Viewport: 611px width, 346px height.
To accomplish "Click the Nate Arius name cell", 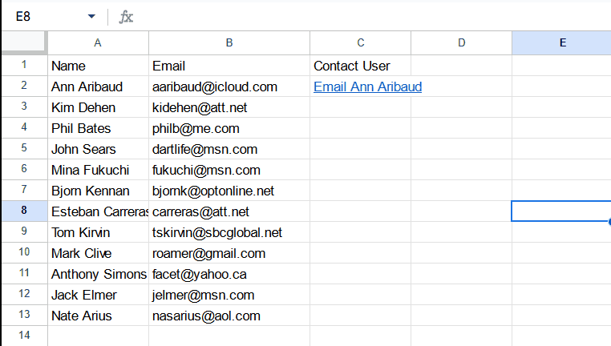I will point(98,316).
